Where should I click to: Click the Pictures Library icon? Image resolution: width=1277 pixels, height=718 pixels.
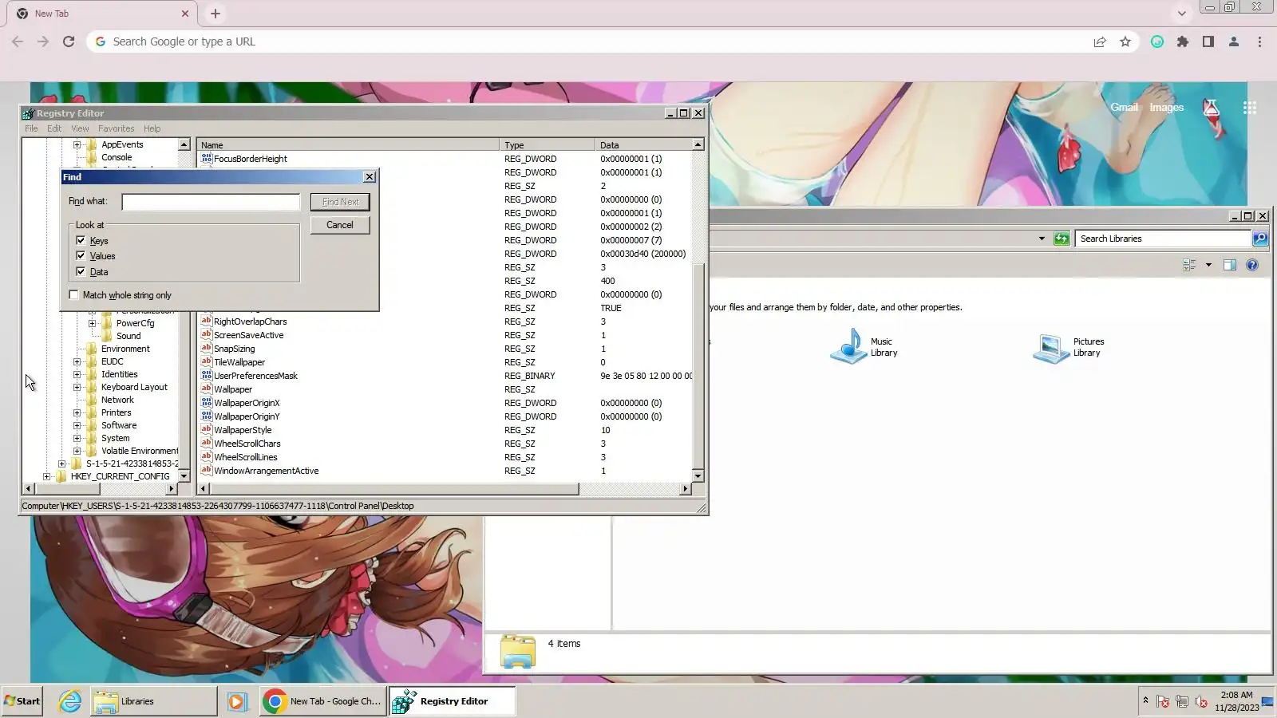tap(1050, 348)
